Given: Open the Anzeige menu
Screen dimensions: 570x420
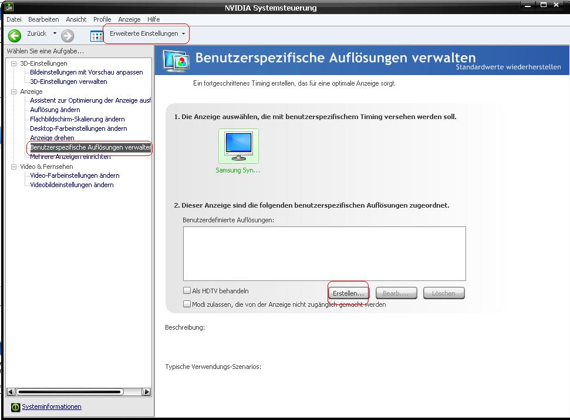Looking at the screenshot, I should (129, 19).
